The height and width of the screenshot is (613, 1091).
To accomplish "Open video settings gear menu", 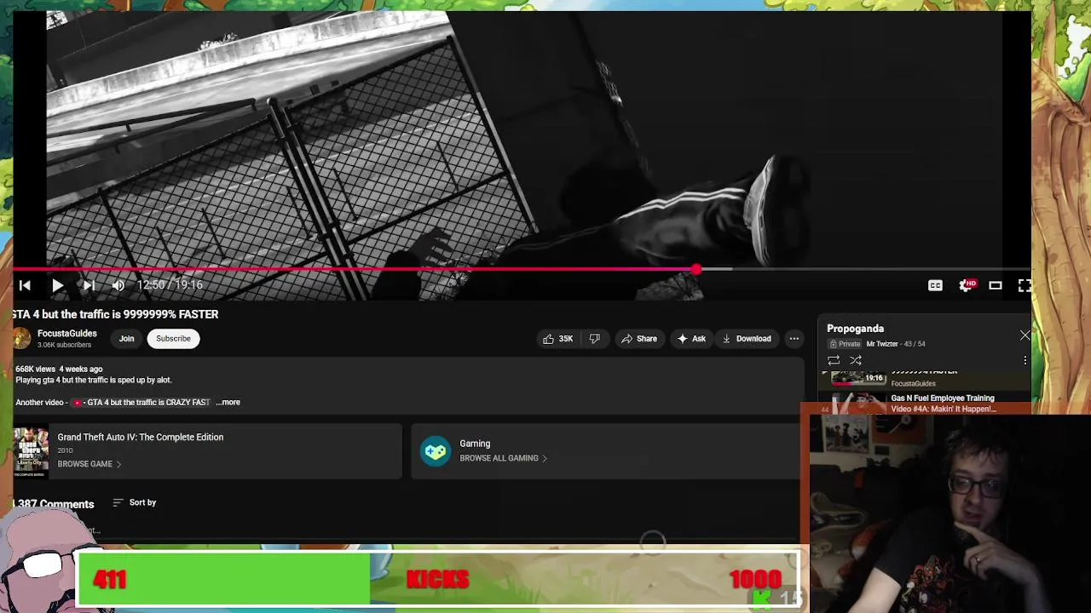I will coord(966,285).
